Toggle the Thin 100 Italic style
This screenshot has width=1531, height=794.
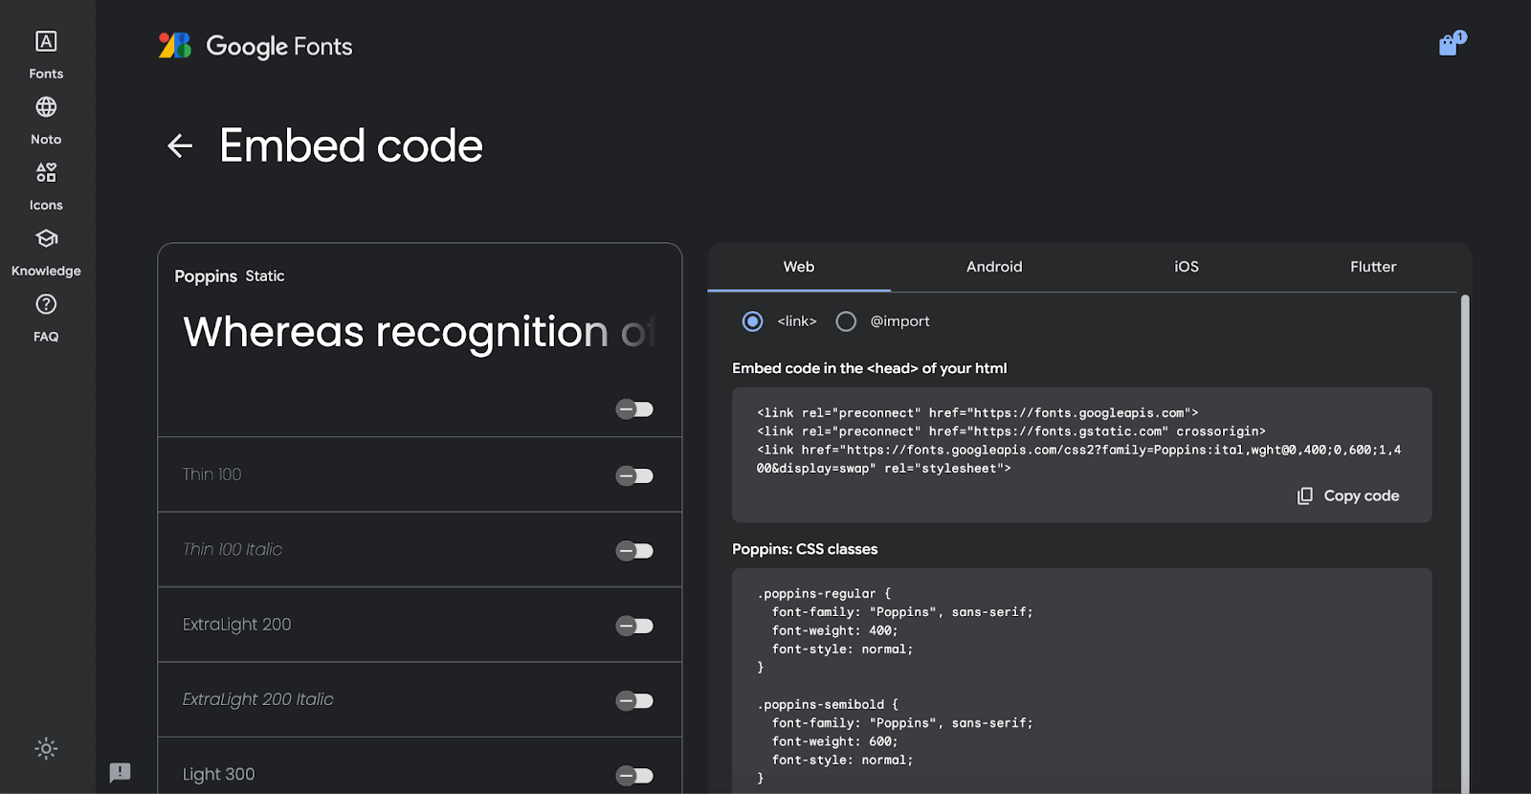633,551
